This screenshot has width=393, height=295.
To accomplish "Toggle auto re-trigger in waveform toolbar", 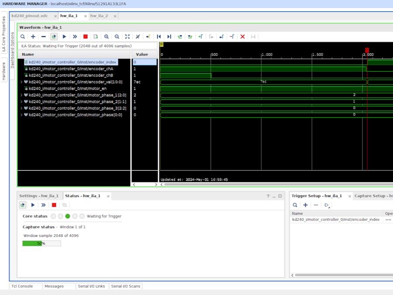I will [54, 37].
